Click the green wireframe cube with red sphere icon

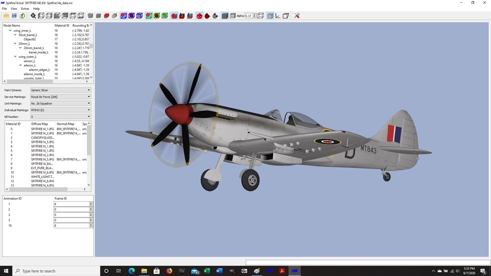149,16
